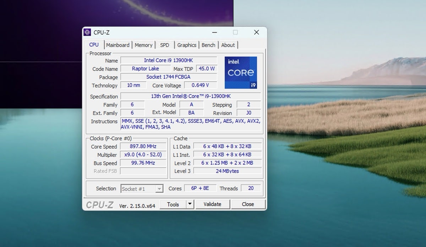The image size is (426, 247).
Task: Close CPU-Z using the title bar X
Action: [x=256, y=33]
